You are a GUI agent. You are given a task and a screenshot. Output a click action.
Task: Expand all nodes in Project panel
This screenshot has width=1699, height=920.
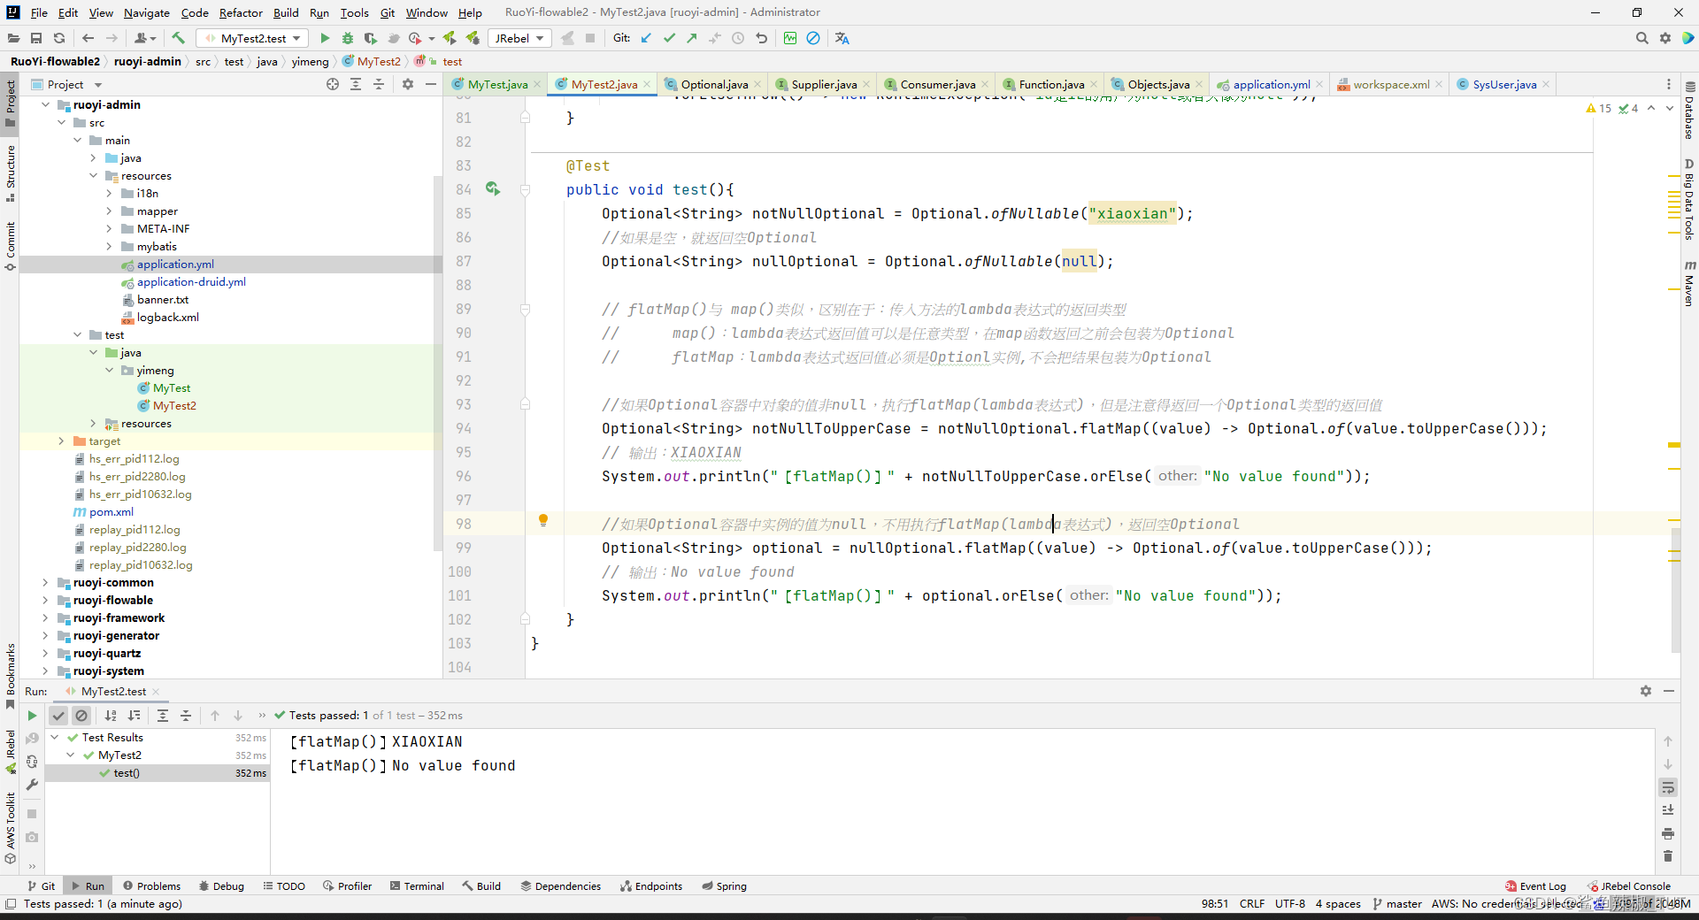pyautogui.click(x=356, y=84)
